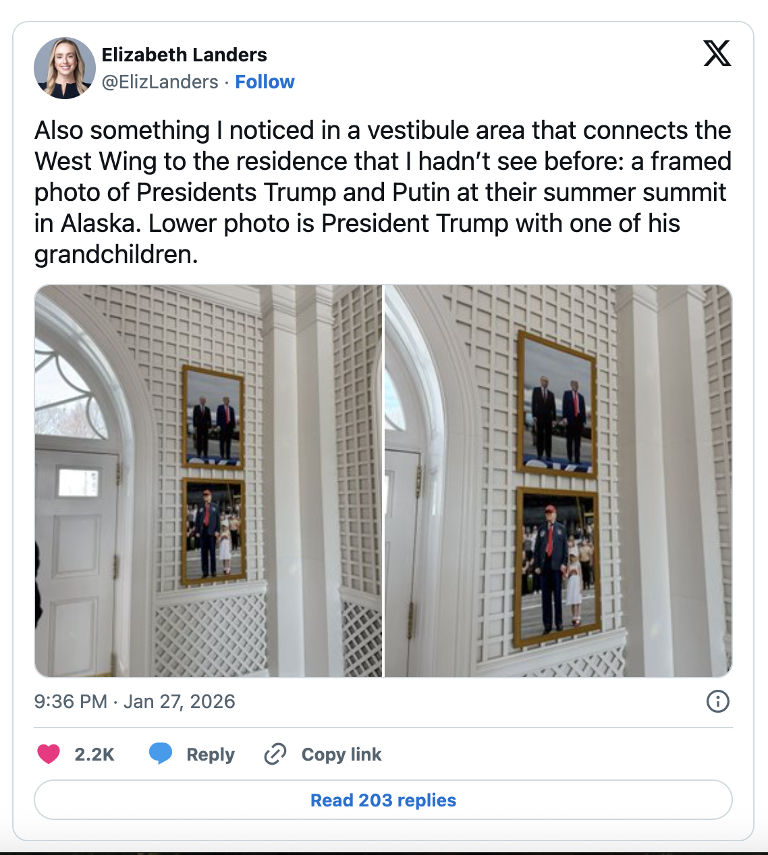Screen dimensions: 768x855
Task: Click the blue reply speech bubble icon
Action: pos(161,754)
